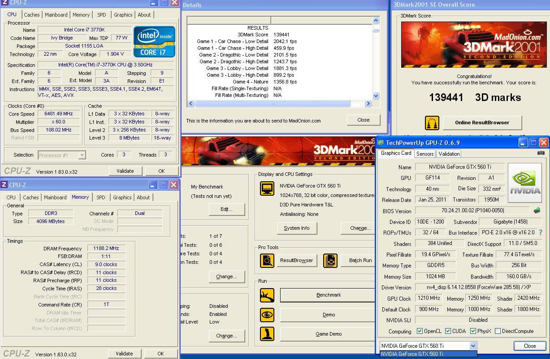550x359 pixels.
Task: Switch to the CPU tab in bottom CPU-Z window
Action: [x=11, y=197]
